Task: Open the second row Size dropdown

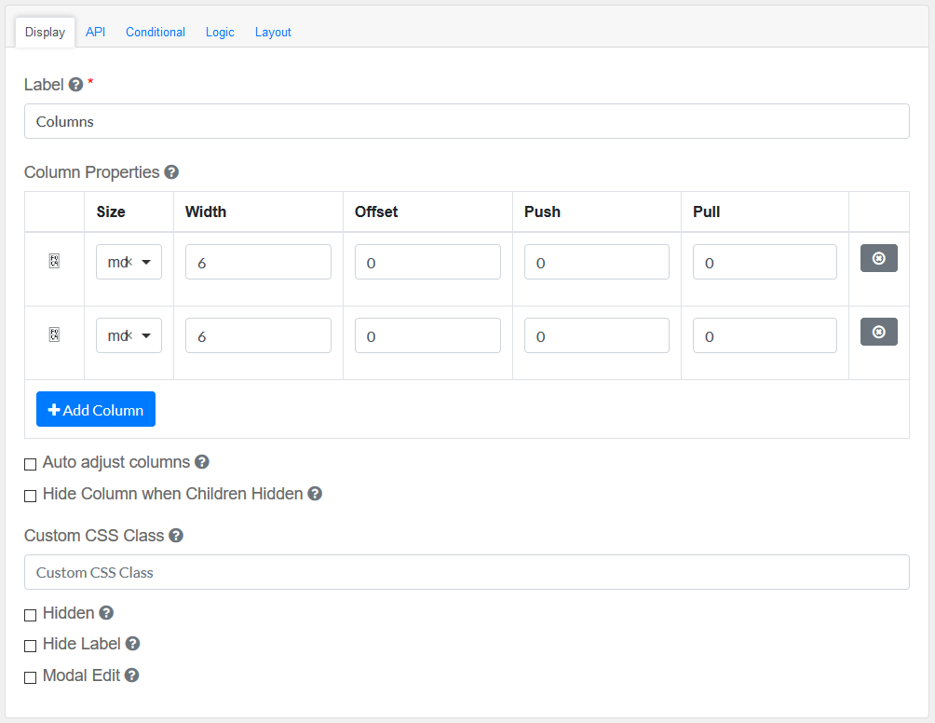Action: click(129, 335)
